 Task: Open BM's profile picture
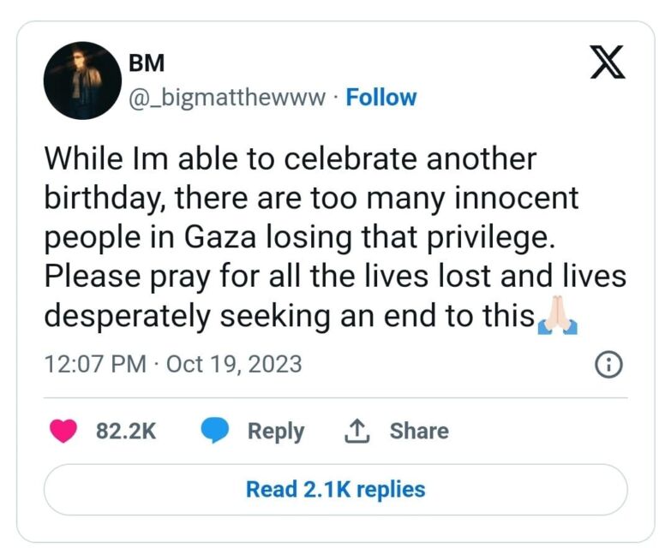(82, 80)
